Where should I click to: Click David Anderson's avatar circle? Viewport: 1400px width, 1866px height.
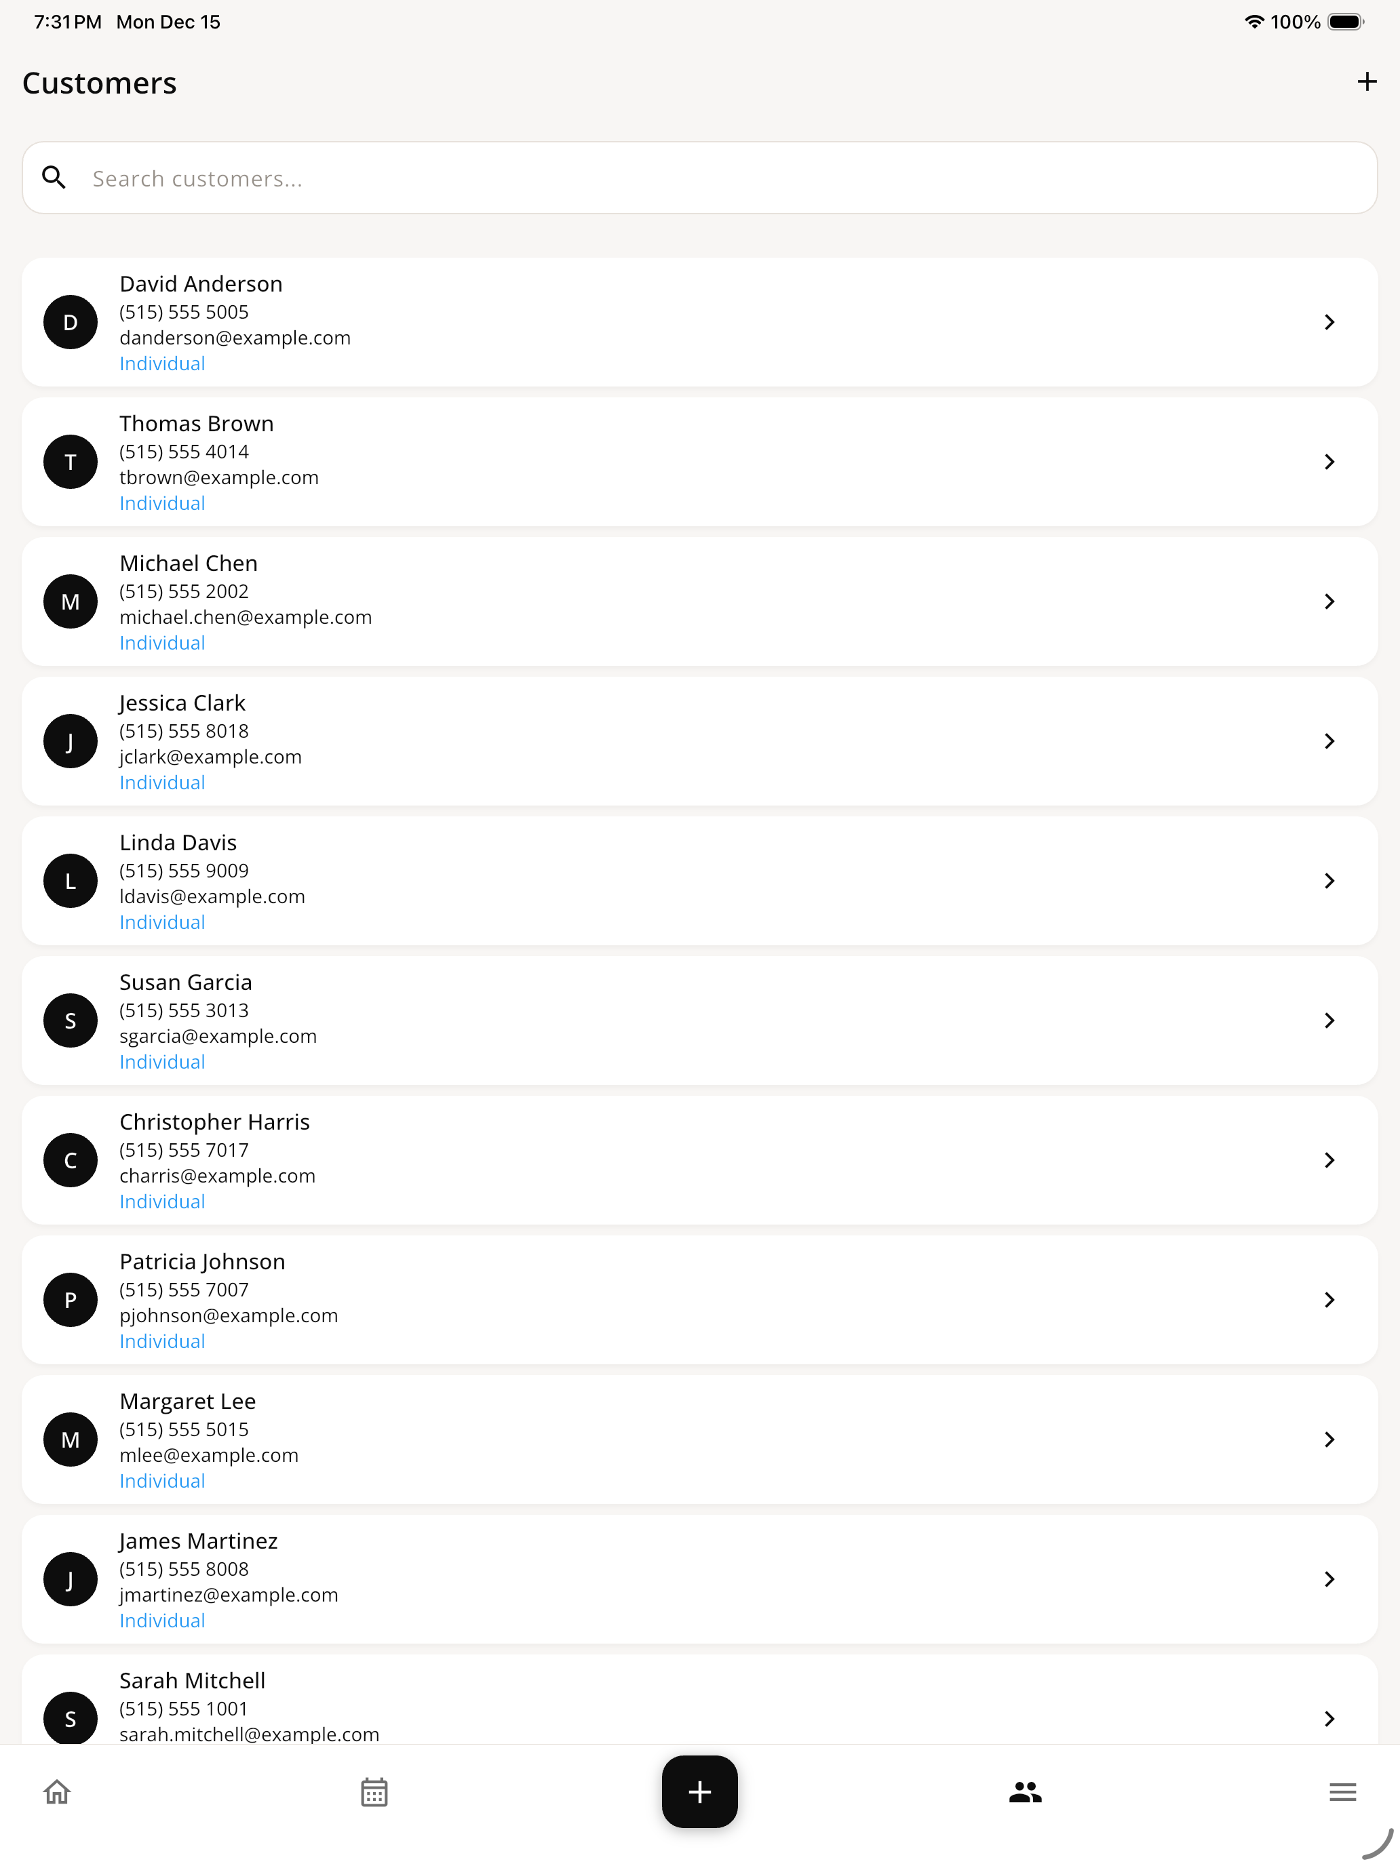(71, 322)
